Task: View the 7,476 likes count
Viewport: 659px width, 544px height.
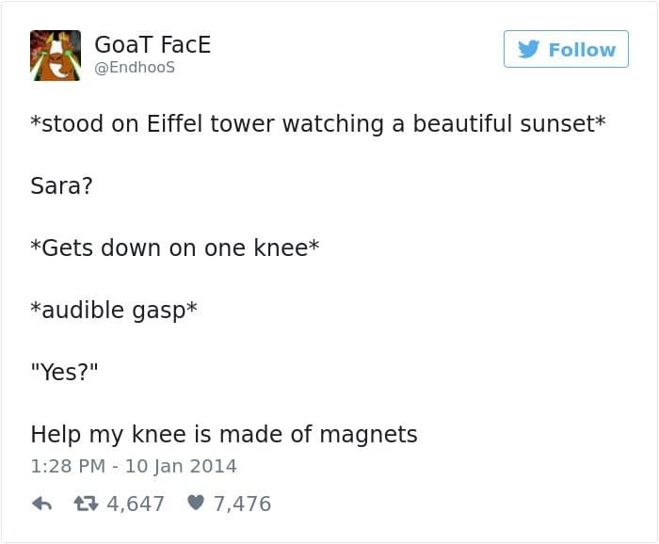Action: click(x=242, y=504)
